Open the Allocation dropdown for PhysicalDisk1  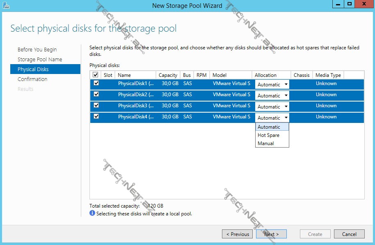point(272,84)
